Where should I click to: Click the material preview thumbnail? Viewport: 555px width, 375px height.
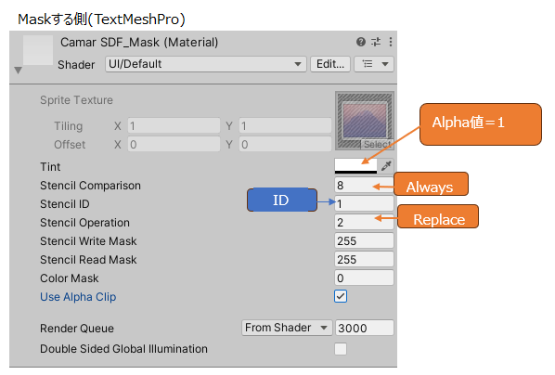coord(38,50)
